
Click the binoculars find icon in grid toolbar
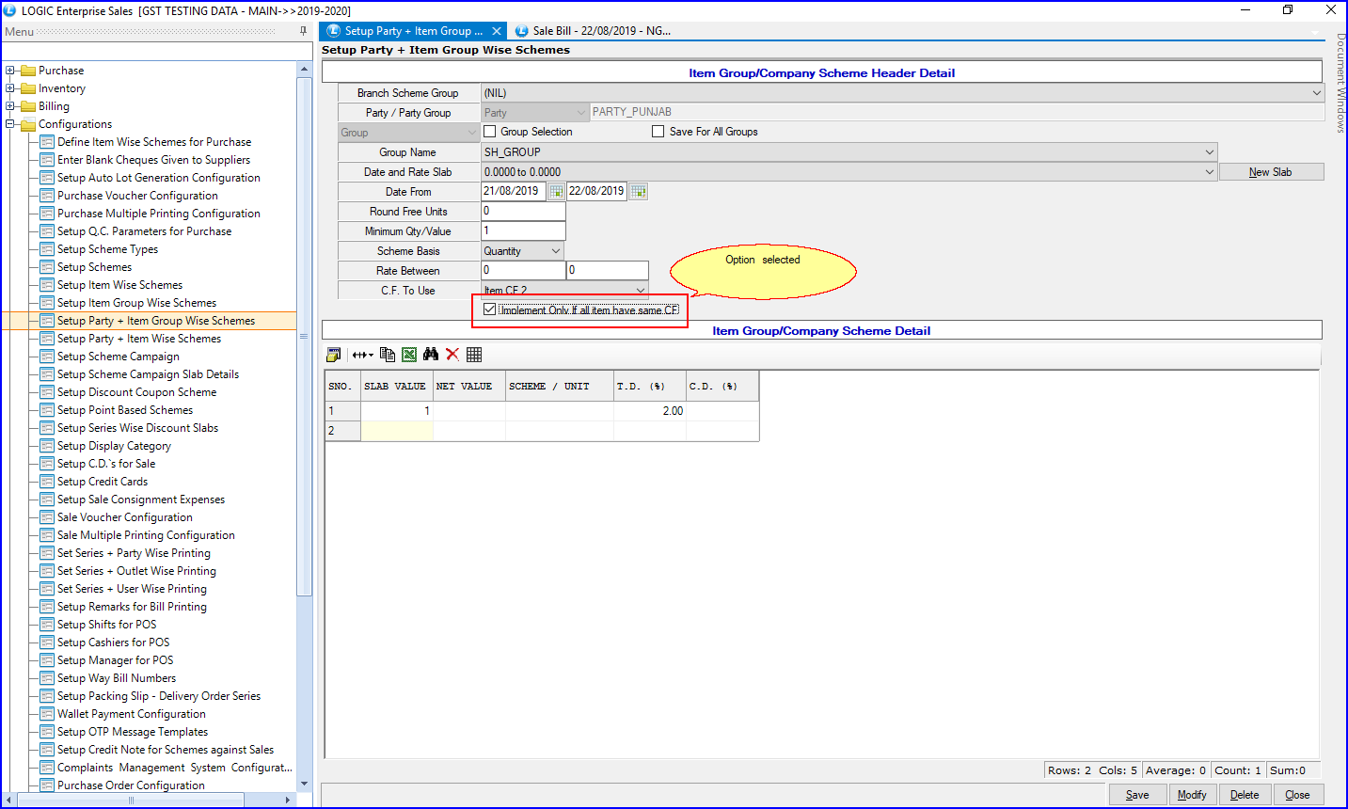(x=431, y=355)
